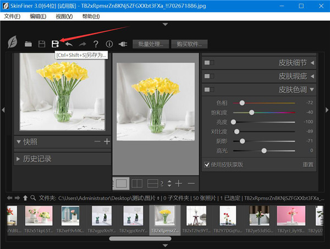The width and height of the screenshot is (330, 249).
Task: Collapse the 快照 panel
Action: (19, 142)
